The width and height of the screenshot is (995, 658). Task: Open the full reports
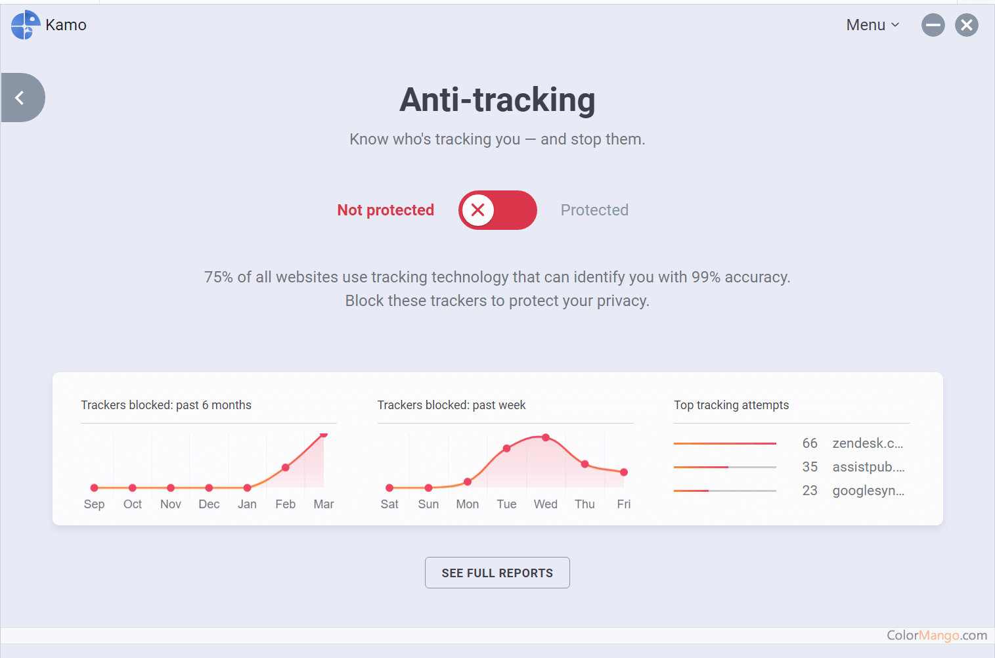pyautogui.click(x=497, y=573)
